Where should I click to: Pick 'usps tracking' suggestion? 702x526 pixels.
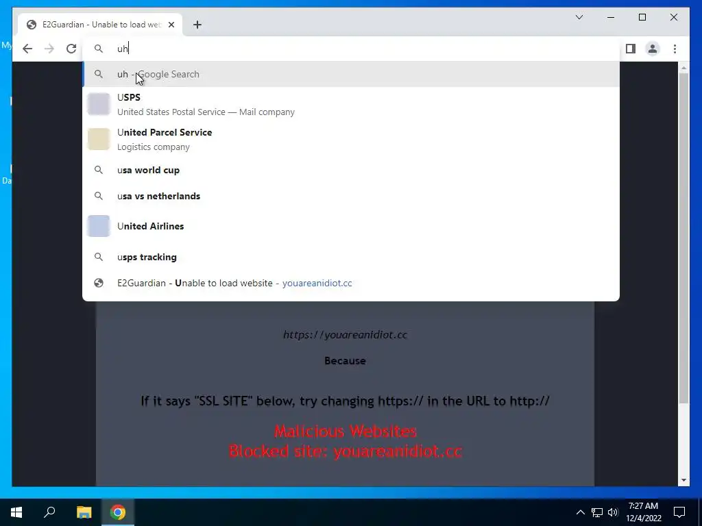[351, 257]
